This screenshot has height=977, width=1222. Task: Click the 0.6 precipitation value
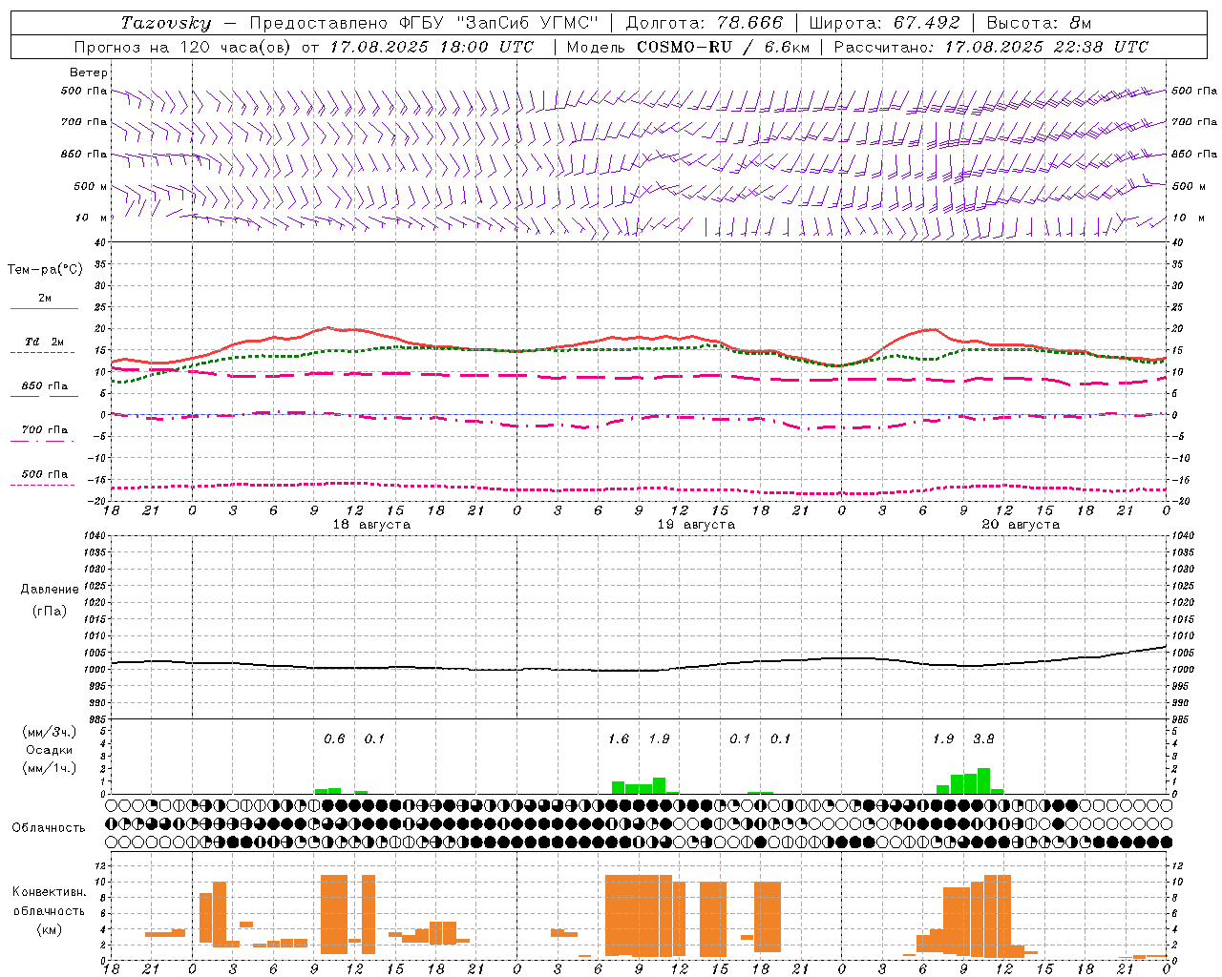click(334, 739)
